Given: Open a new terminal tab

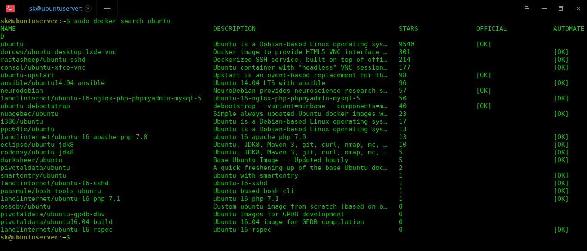Looking at the screenshot, I should click(x=107, y=9).
